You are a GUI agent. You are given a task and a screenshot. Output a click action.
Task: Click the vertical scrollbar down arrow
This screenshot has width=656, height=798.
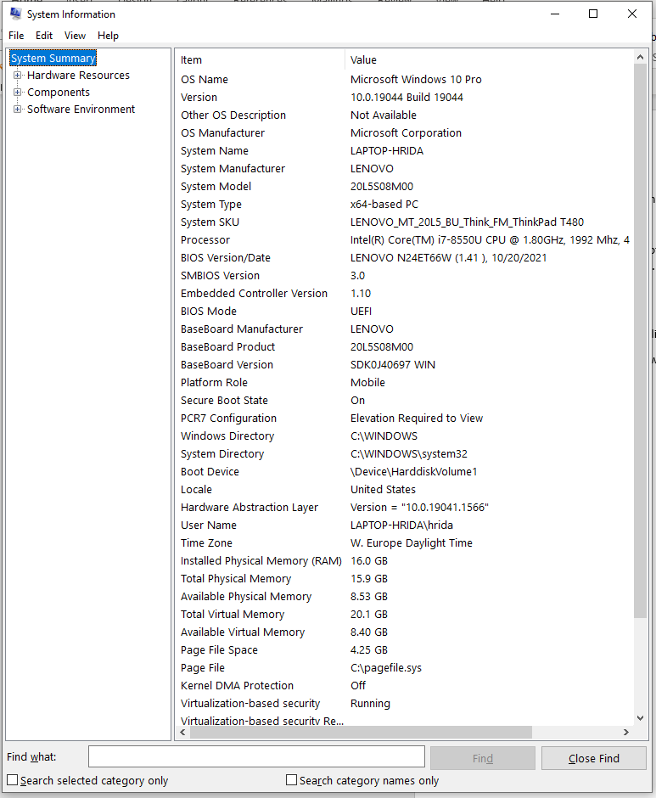click(640, 718)
